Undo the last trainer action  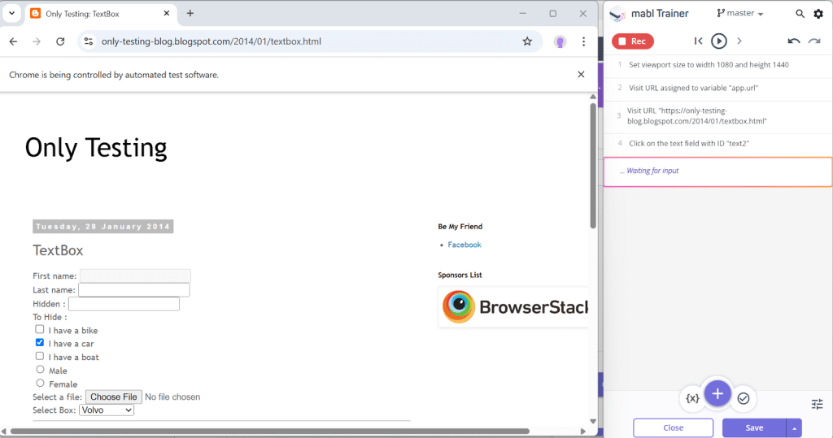tap(794, 41)
